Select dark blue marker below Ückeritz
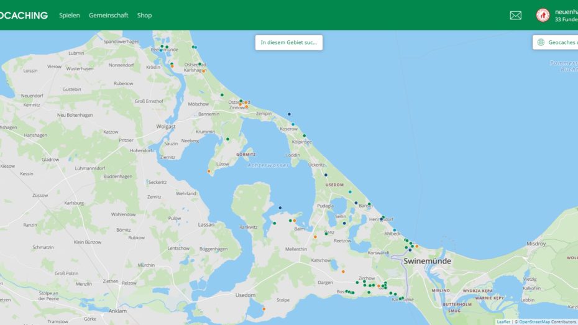This screenshot has width=578, height=325. [x=326, y=175]
